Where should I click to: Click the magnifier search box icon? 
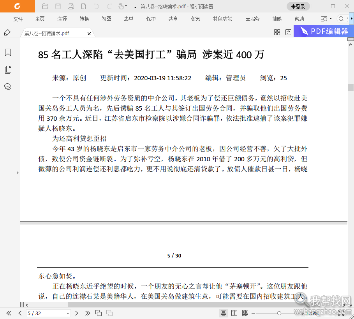(x=341, y=19)
